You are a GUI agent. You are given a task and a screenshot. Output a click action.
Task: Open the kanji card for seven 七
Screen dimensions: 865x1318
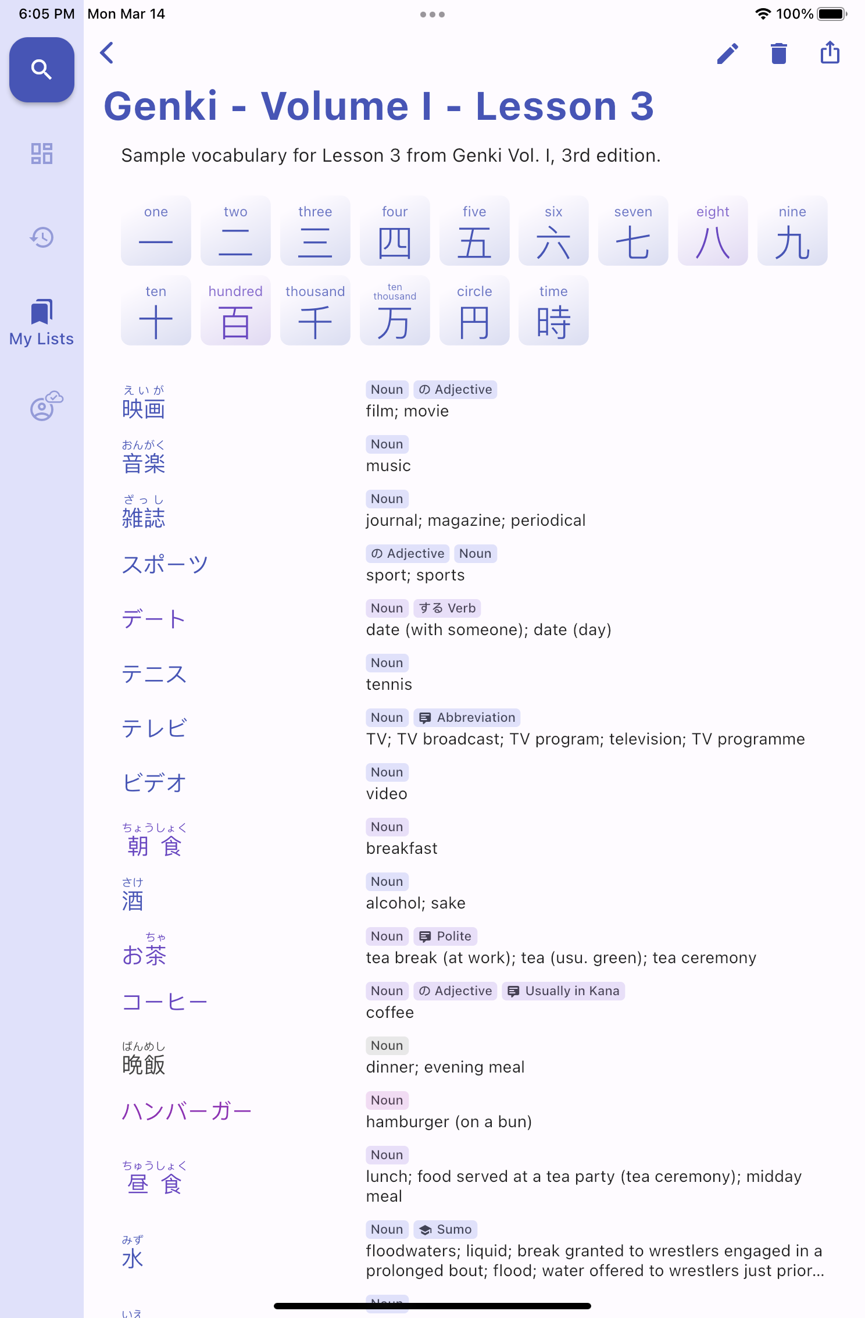[x=633, y=231]
